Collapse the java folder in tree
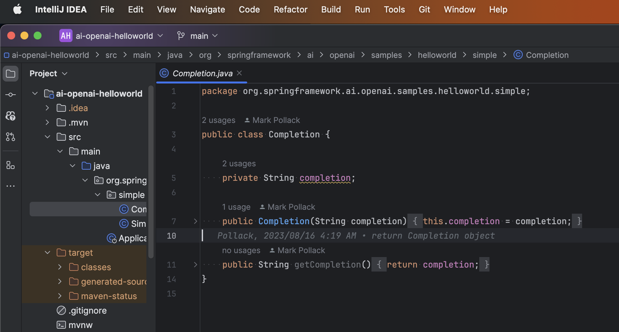The height and width of the screenshot is (332, 619). click(x=73, y=166)
